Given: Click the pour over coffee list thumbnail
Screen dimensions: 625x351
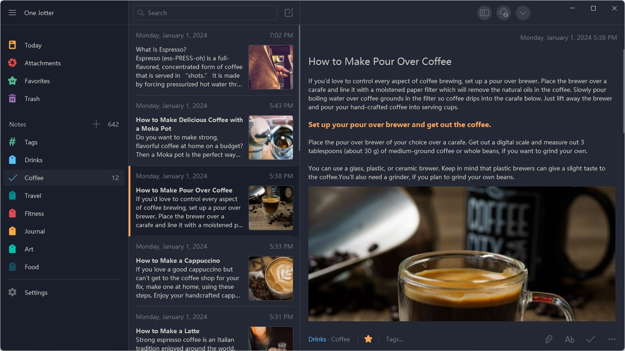Looking at the screenshot, I should (x=271, y=208).
